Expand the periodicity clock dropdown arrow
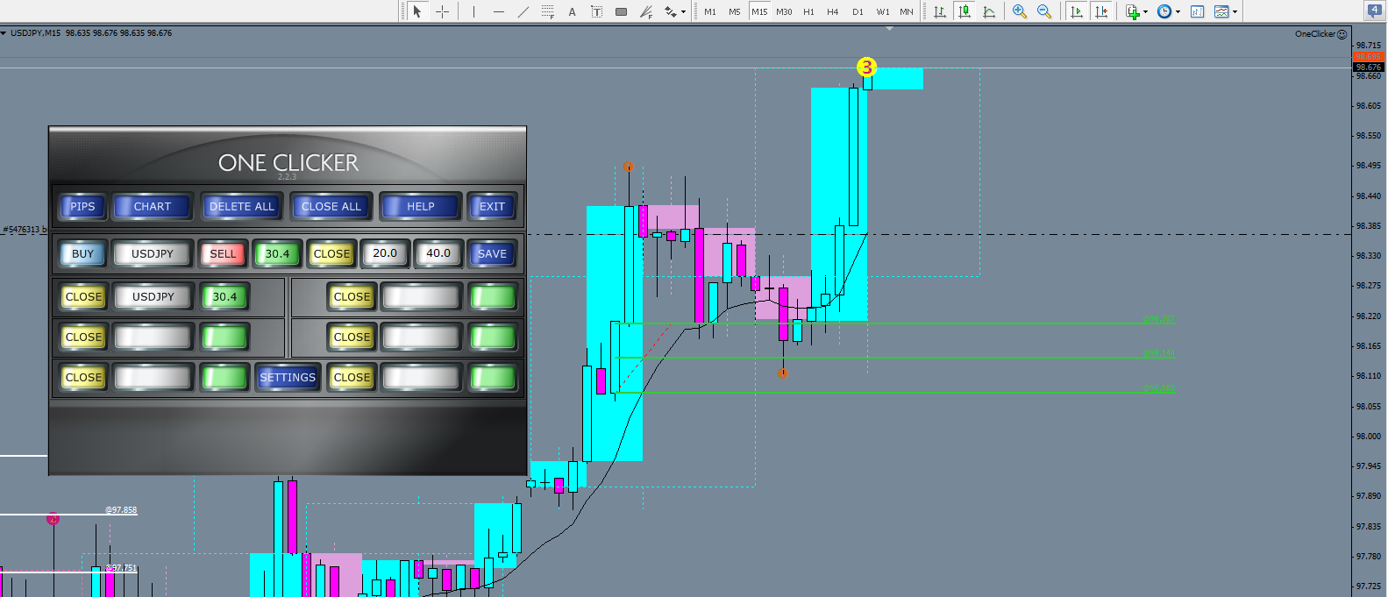This screenshot has width=1388, height=597. click(x=1178, y=12)
